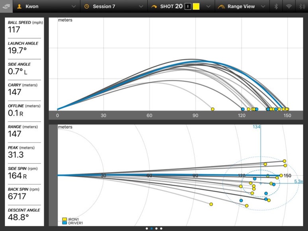The image size is (308, 231).
Task: Select the Session 7 label
Action: 104,6
